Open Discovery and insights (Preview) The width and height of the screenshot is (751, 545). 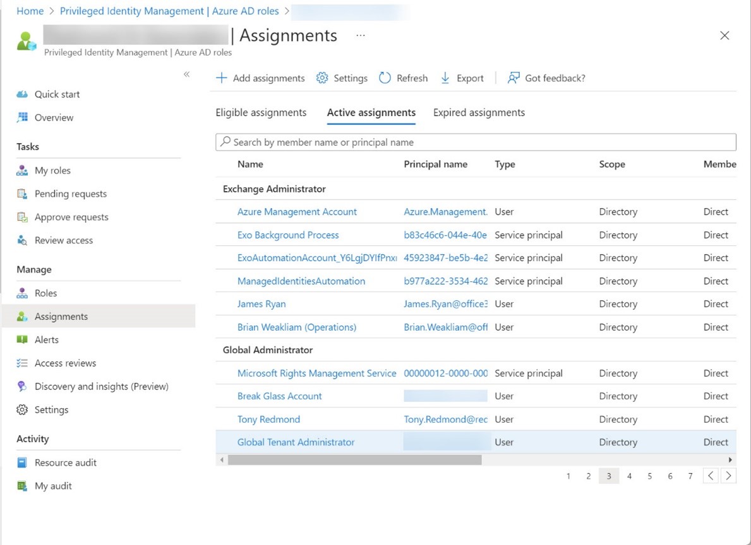coord(101,386)
